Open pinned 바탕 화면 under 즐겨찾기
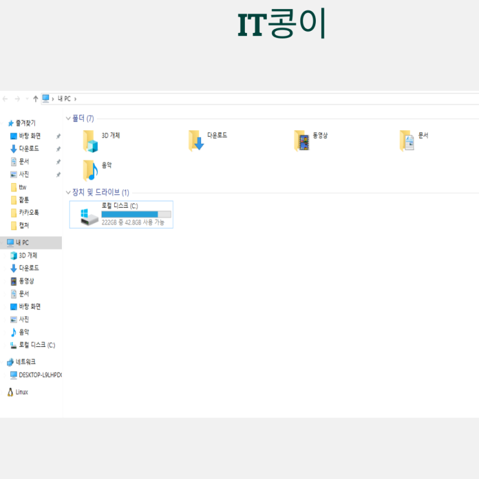The height and width of the screenshot is (479, 479). tap(30, 136)
